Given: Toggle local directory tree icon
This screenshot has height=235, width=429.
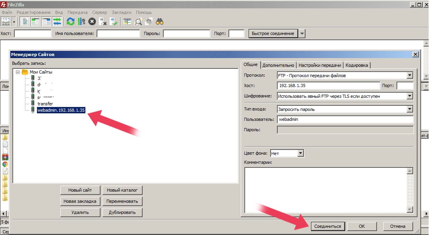Looking at the screenshot, I should coord(36,21).
